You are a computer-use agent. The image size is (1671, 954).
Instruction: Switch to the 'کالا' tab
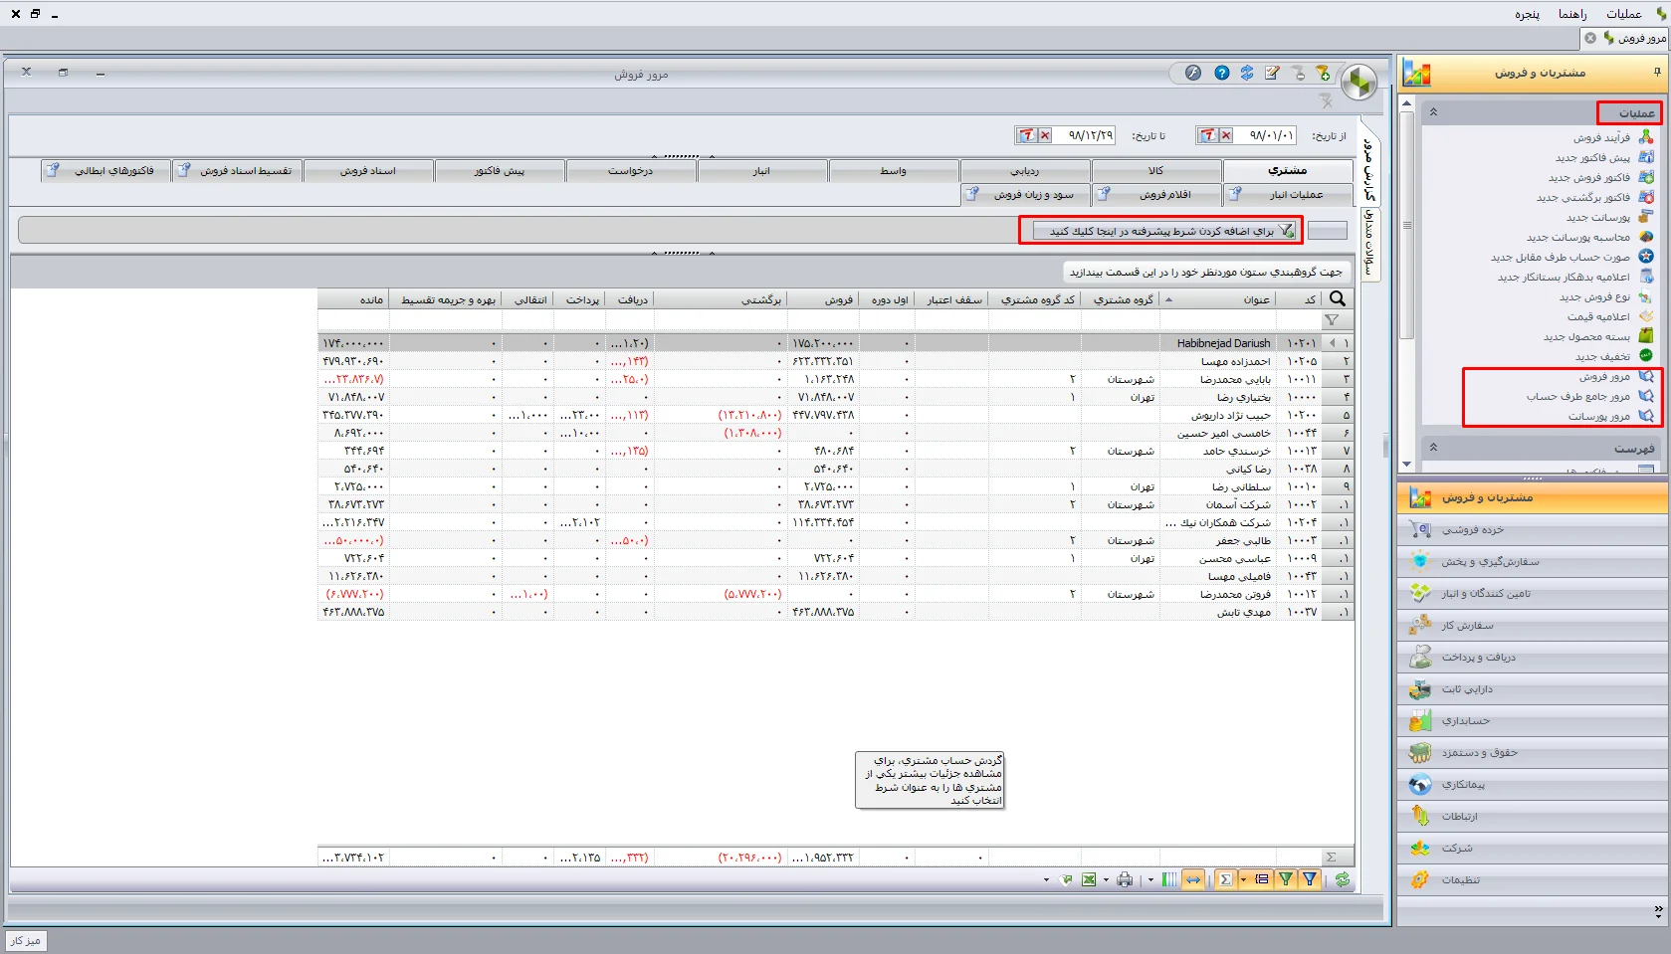click(1155, 171)
